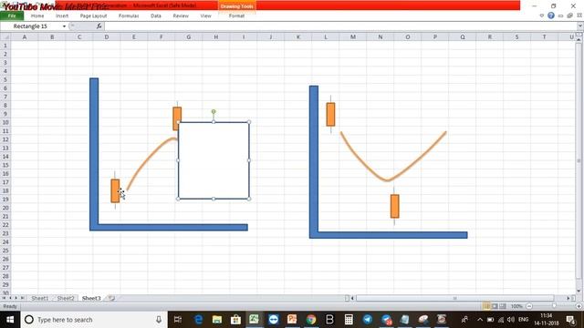Click the horizontal scrollbar left arrow
Viewport: 584px width, 328px height.
click(352, 298)
